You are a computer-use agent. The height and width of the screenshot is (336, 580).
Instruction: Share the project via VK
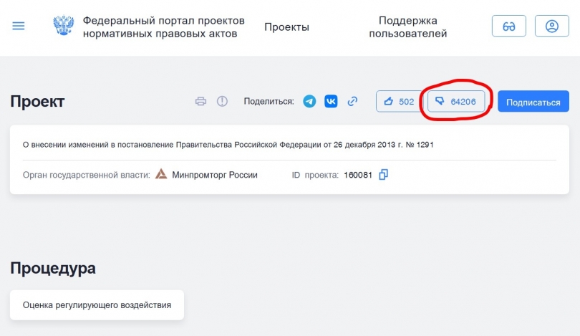[331, 102]
